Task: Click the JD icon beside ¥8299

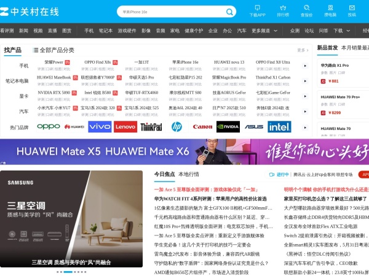Action: coord(323,113)
